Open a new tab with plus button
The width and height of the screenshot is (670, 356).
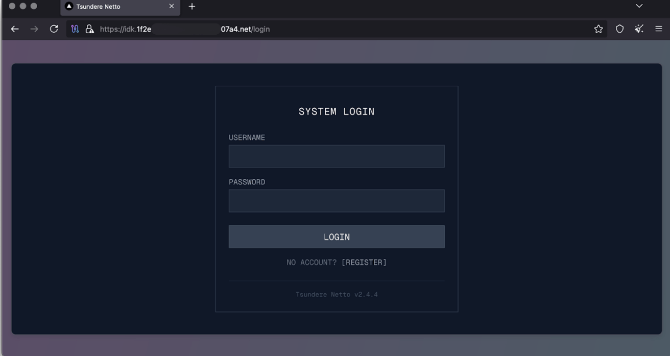click(x=192, y=7)
